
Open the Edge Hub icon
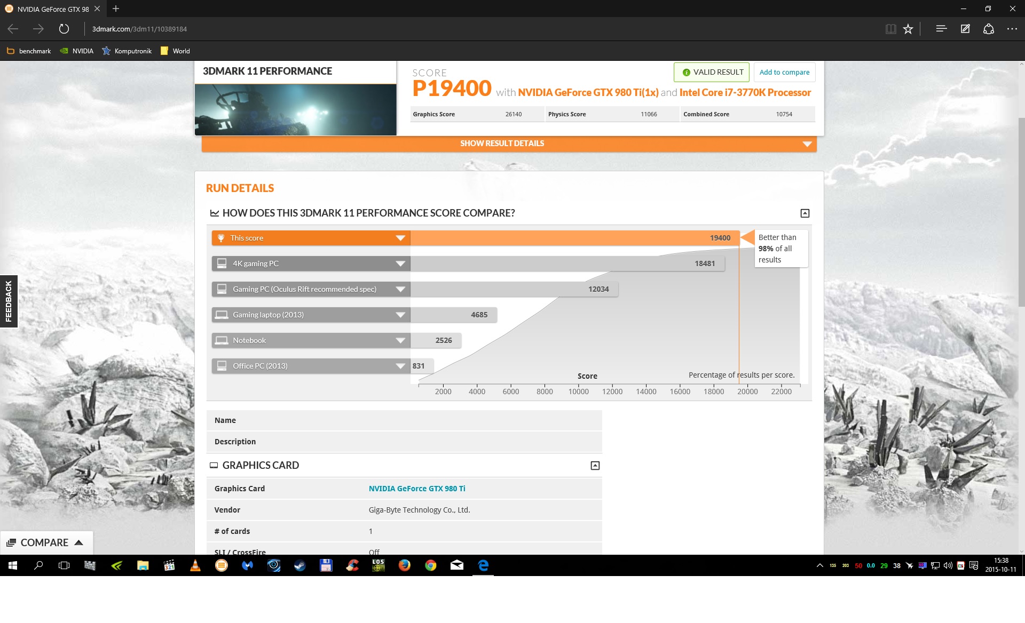tap(941, 29)
